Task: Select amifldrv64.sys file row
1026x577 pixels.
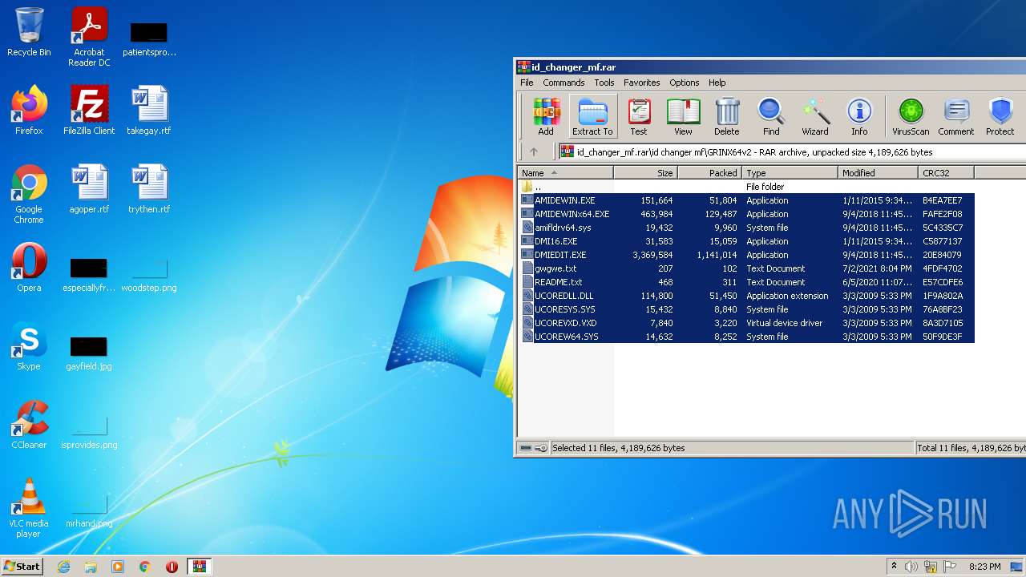Action: coord(745,228)
